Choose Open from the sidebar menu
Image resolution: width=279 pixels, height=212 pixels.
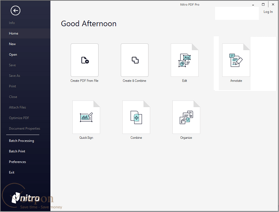pyautogui.click(x=13, y=55)
